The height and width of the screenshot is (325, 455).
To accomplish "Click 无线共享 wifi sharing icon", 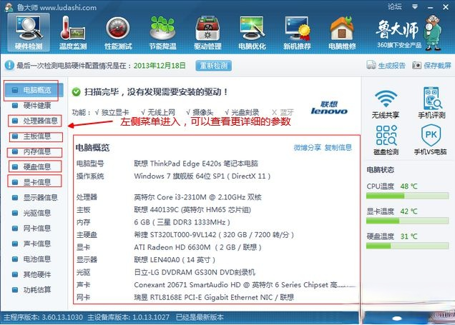I will point(386,99).
